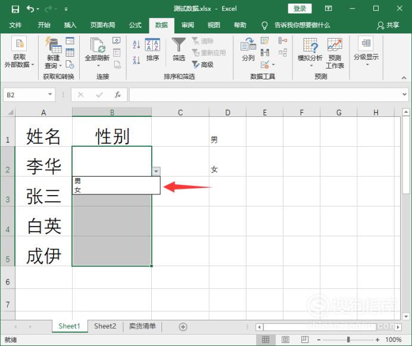Click the Relationships icon in 数据工具

(283, 52)
